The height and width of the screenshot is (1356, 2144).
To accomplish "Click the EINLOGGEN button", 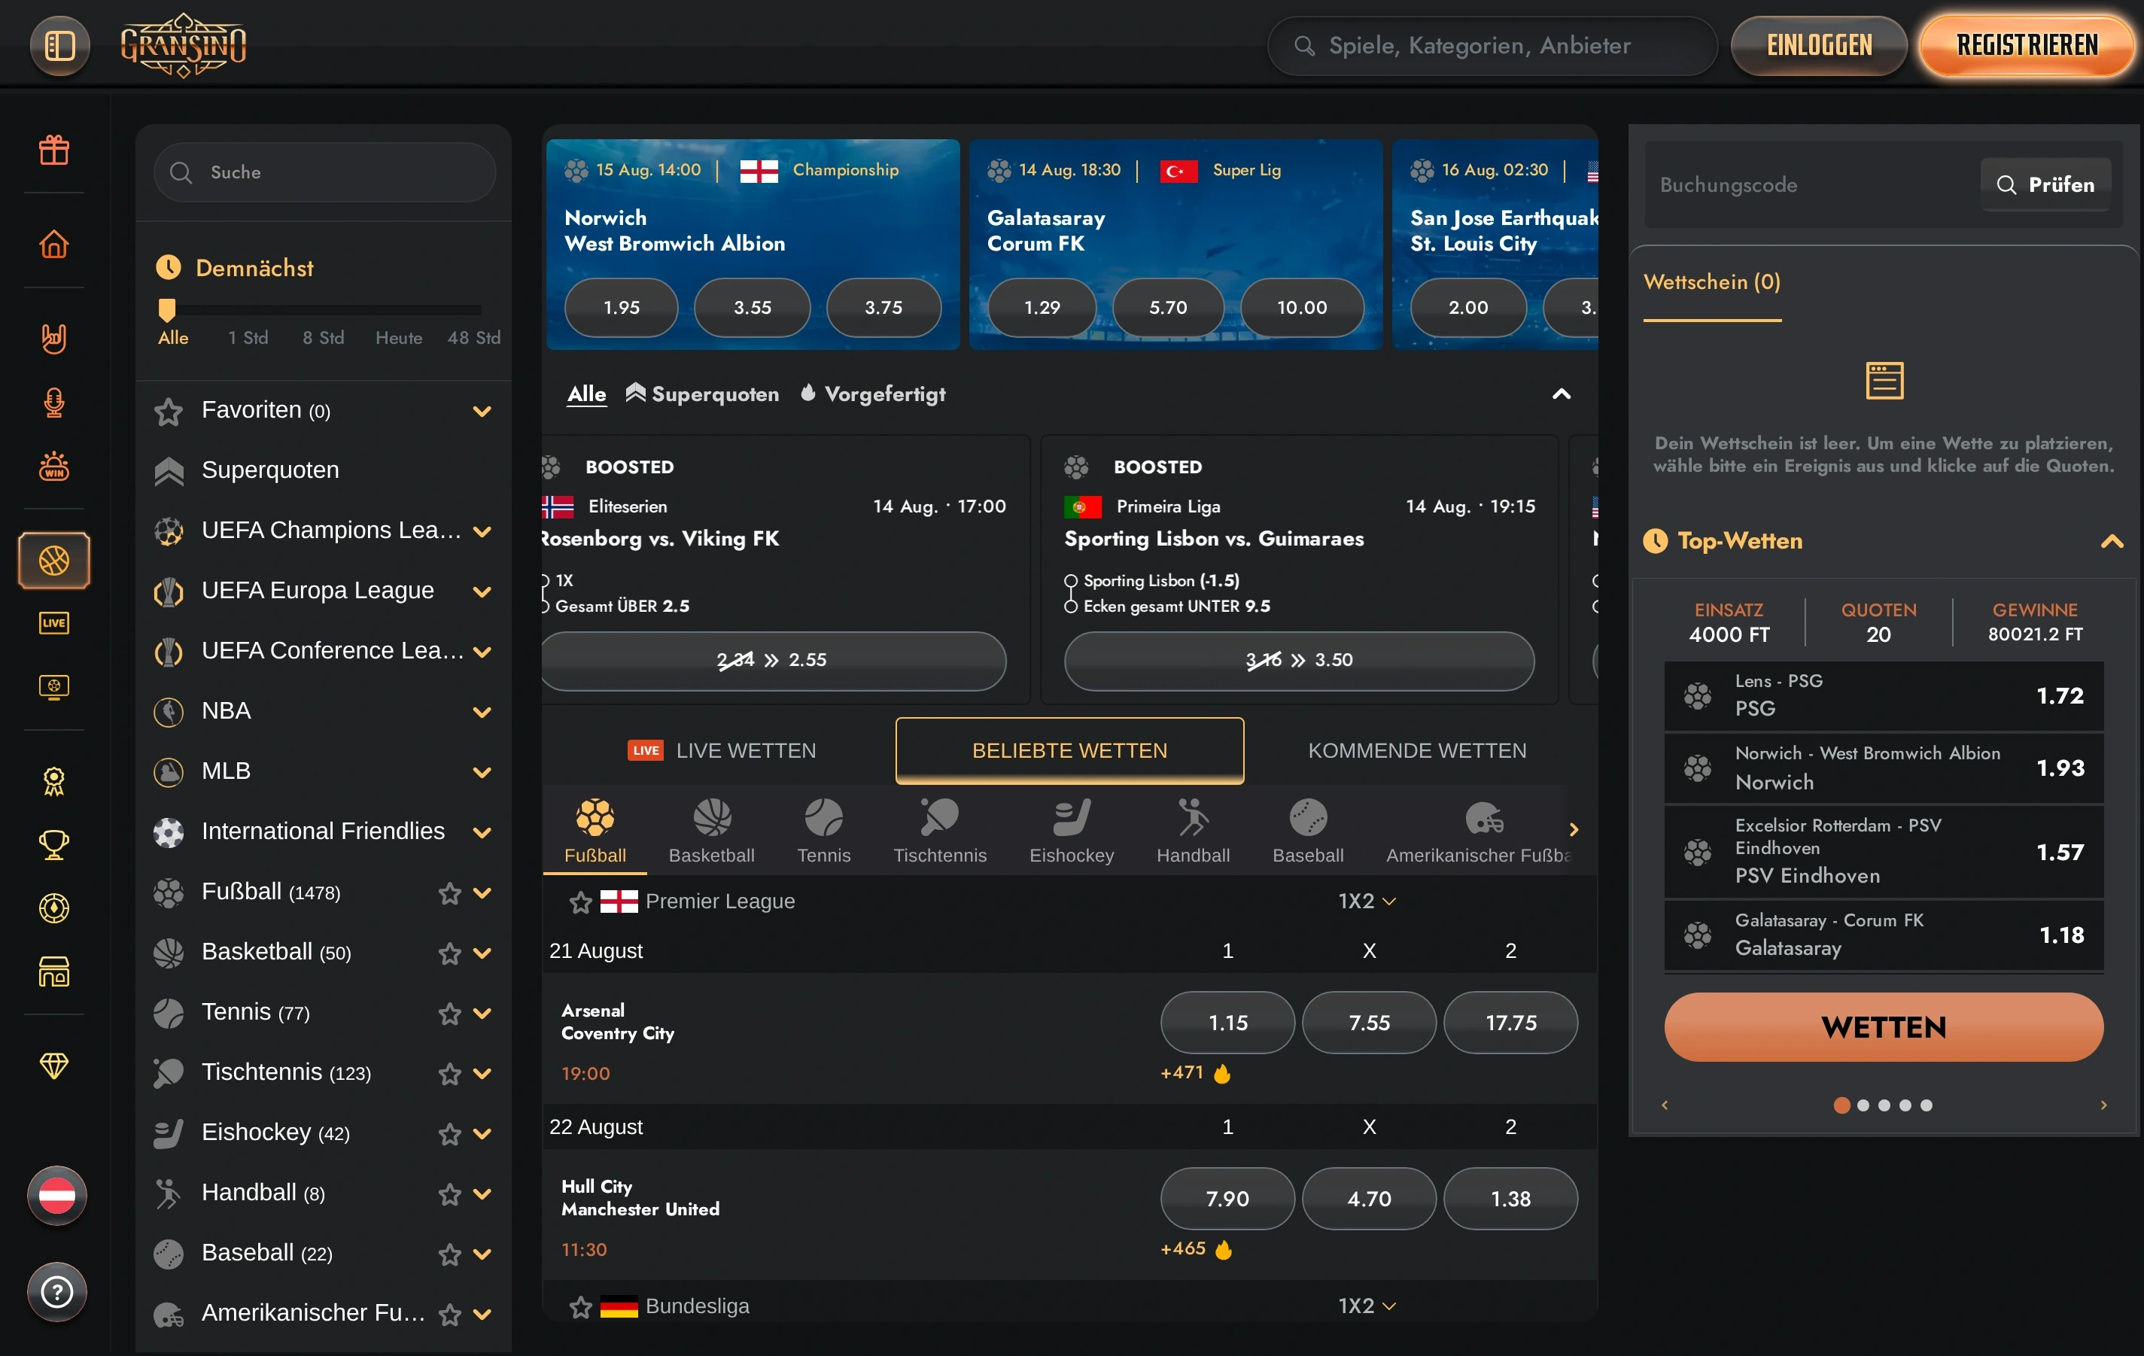I will (x=1818, y=45).
